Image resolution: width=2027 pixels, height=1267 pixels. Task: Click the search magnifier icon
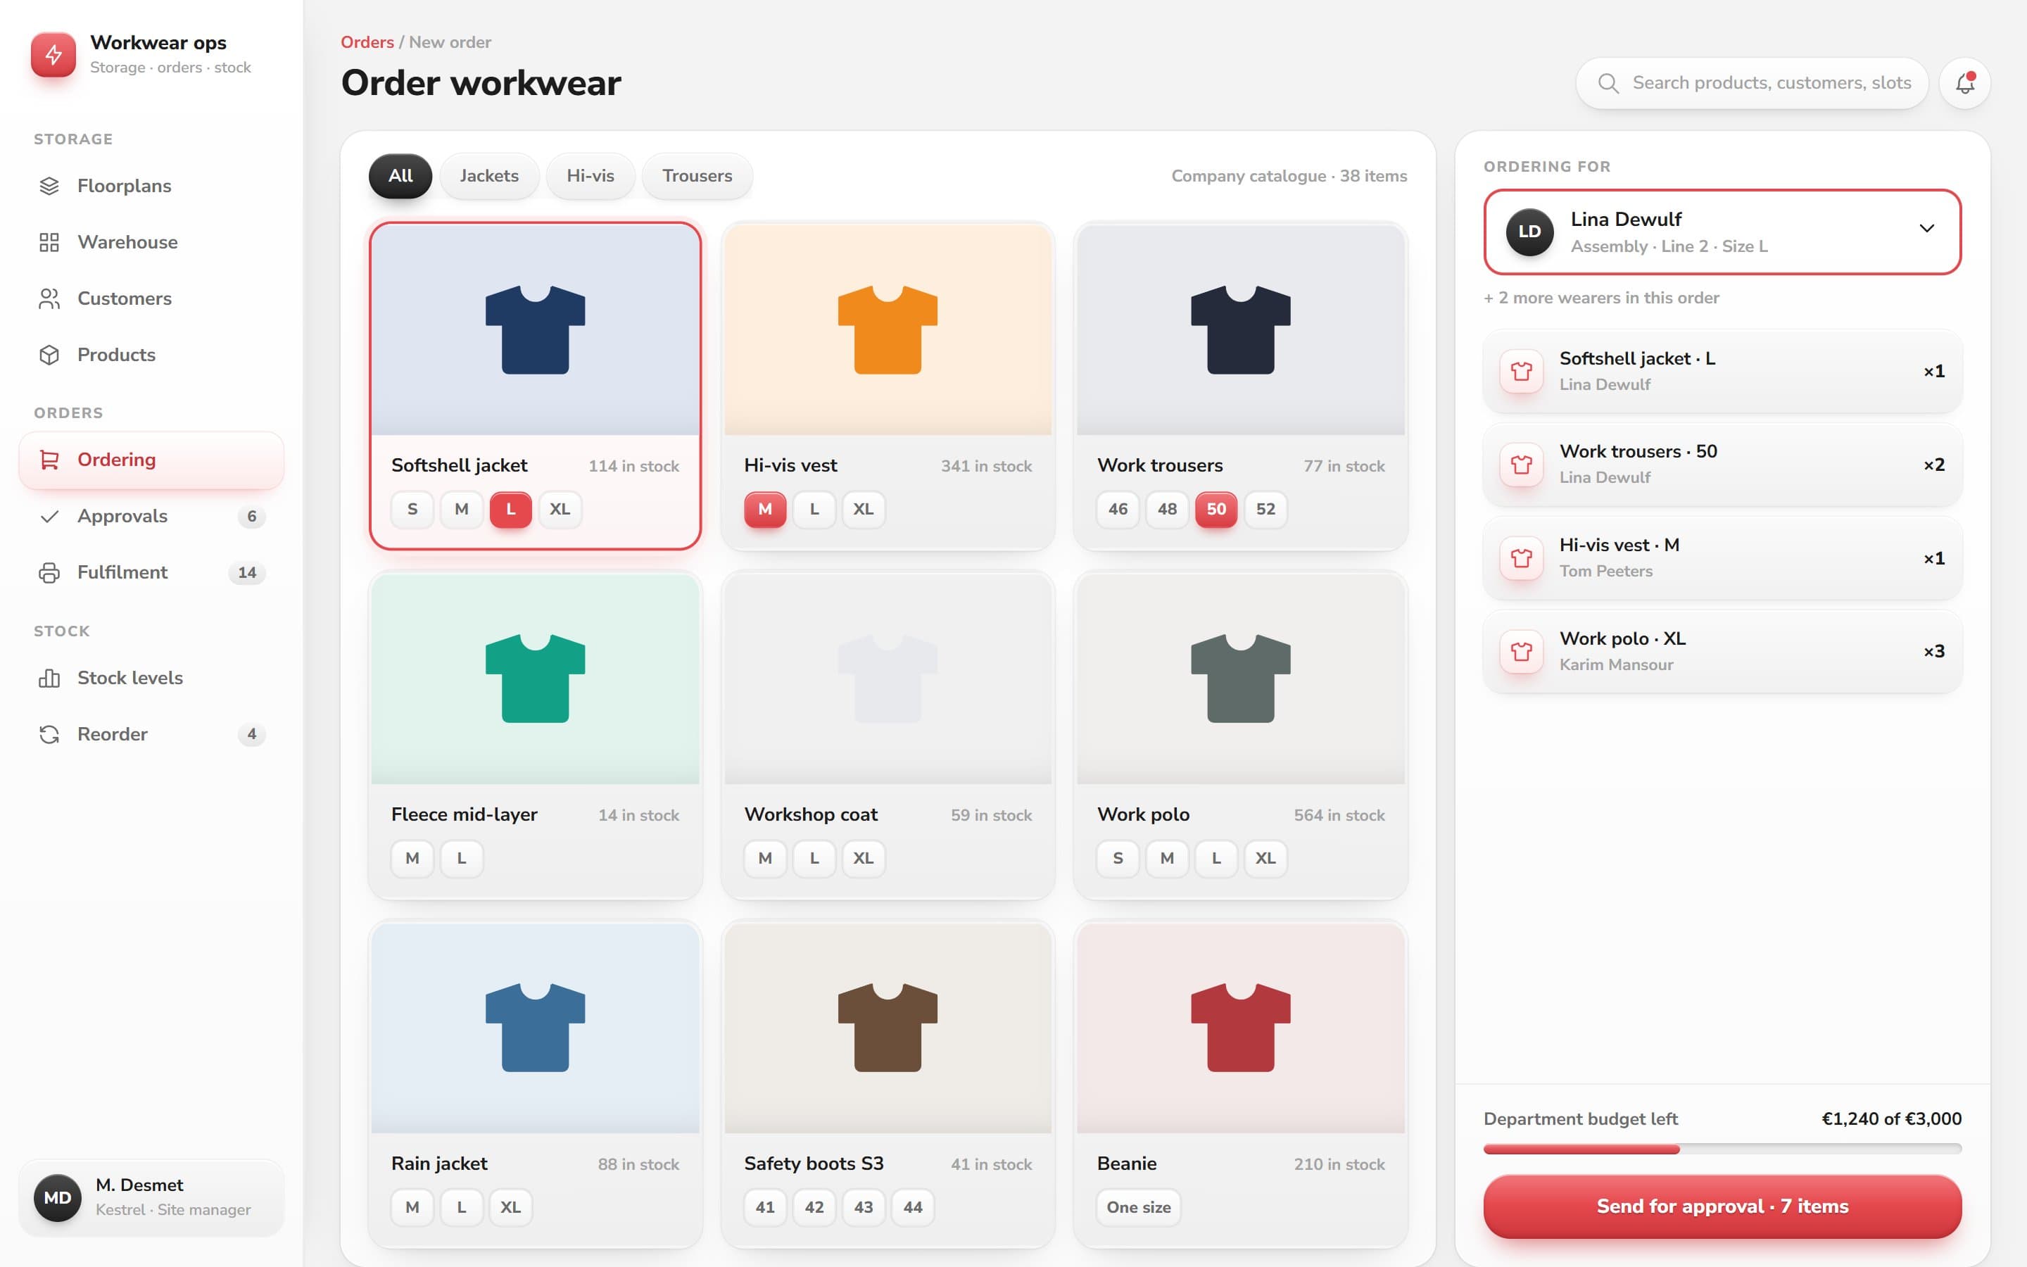click(x=1608, y=83)
